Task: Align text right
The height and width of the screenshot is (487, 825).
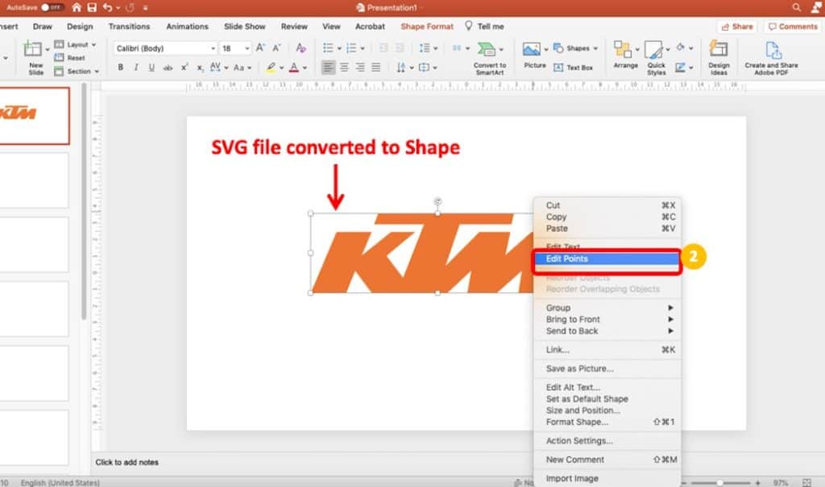Action: coord(360,68)
